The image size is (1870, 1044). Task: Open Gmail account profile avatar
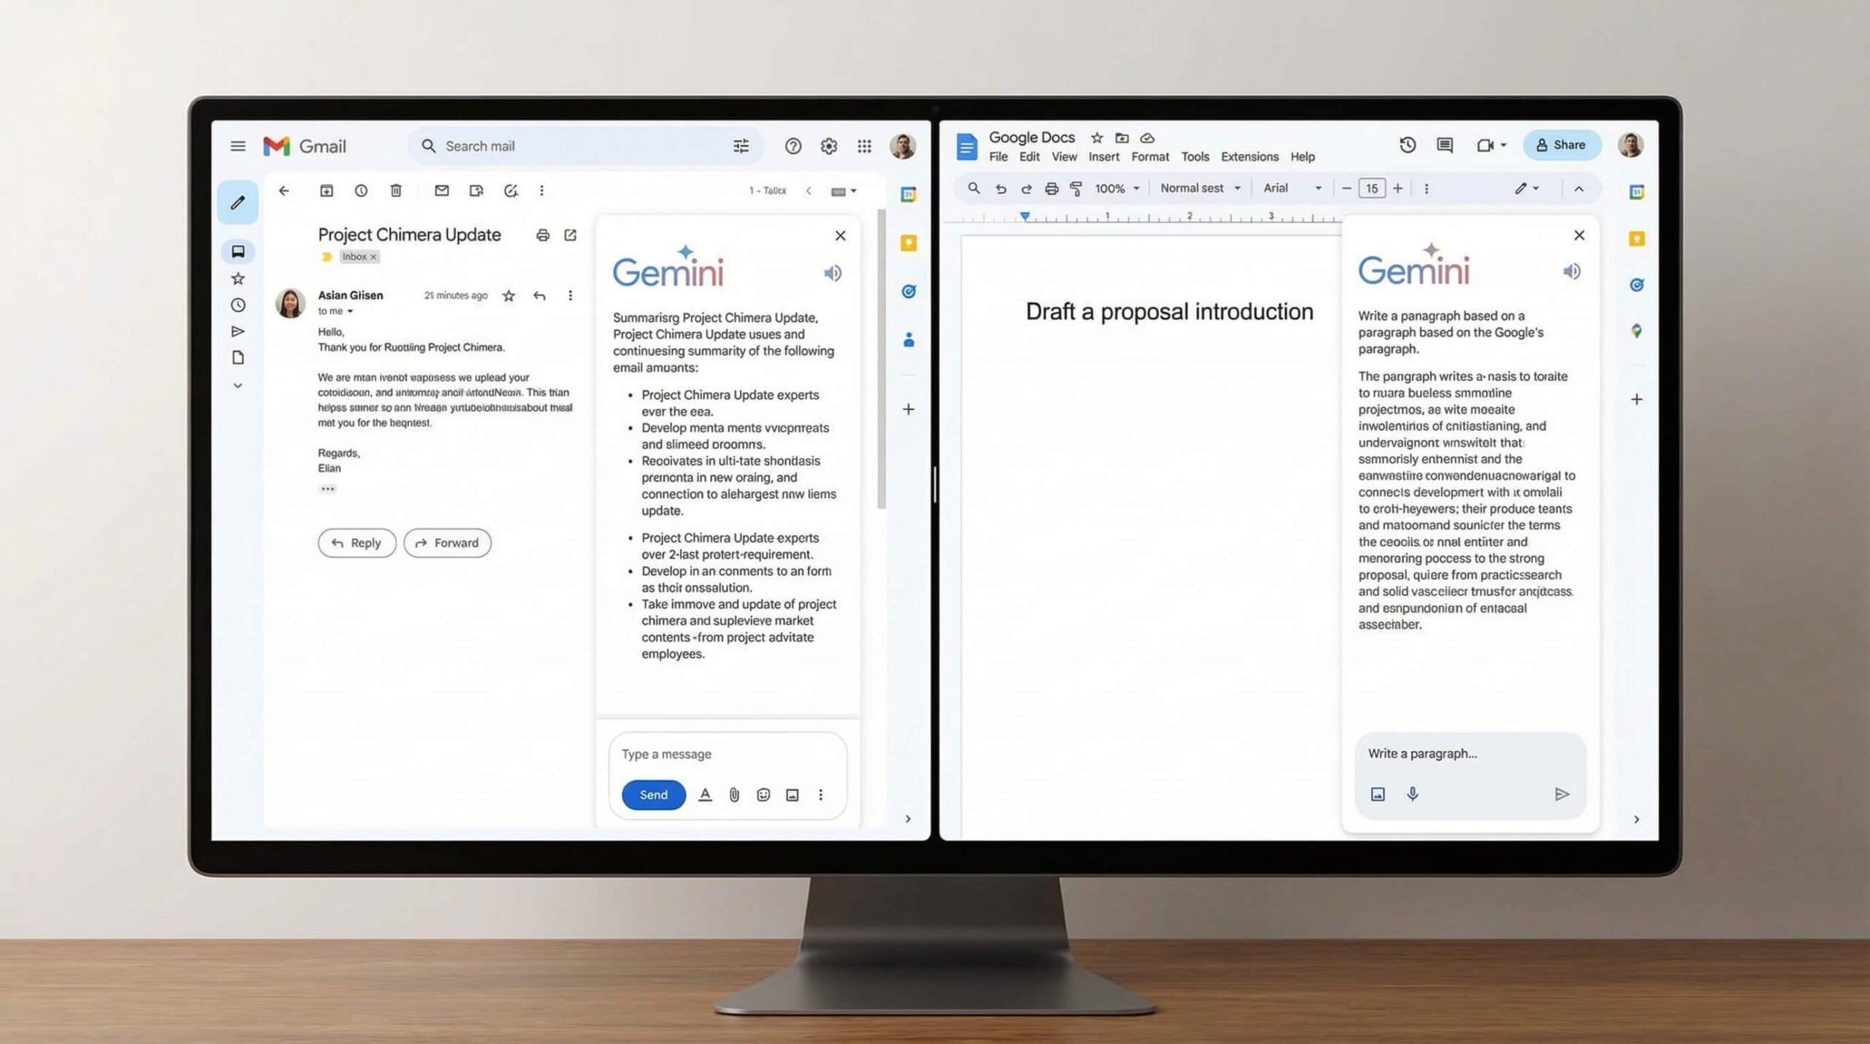click(903, 146)
